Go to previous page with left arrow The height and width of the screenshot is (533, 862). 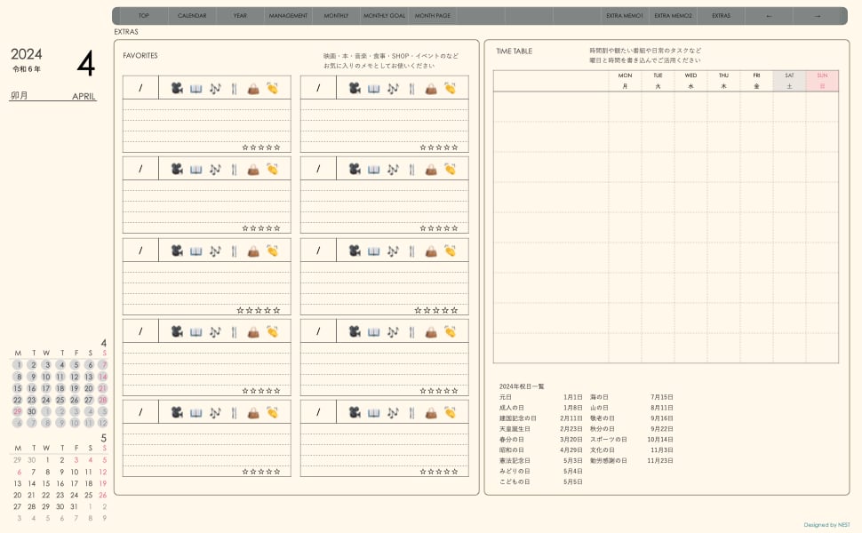769,16
